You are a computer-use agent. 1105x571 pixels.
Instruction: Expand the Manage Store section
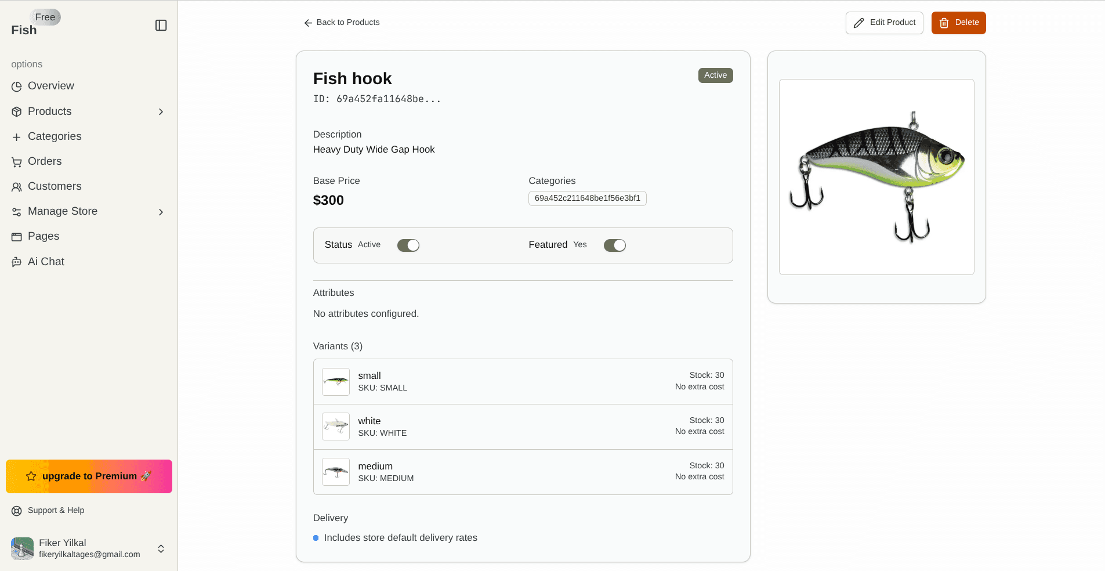pyautogui.click(x=161, y=212)
